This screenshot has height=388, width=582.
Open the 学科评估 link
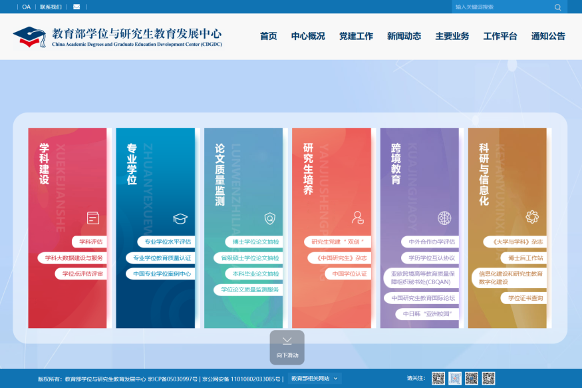click(89, 242)
